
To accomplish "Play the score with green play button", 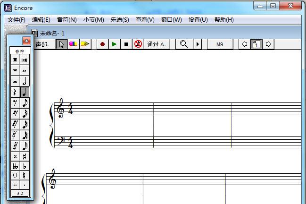I will coord(115,44).
